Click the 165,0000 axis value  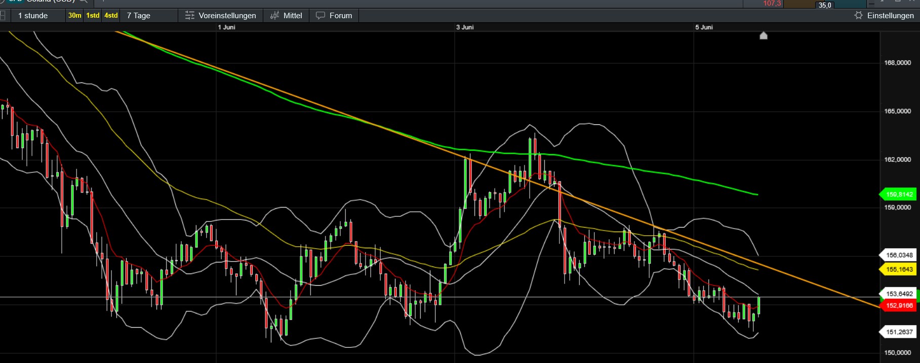(897, 111)
